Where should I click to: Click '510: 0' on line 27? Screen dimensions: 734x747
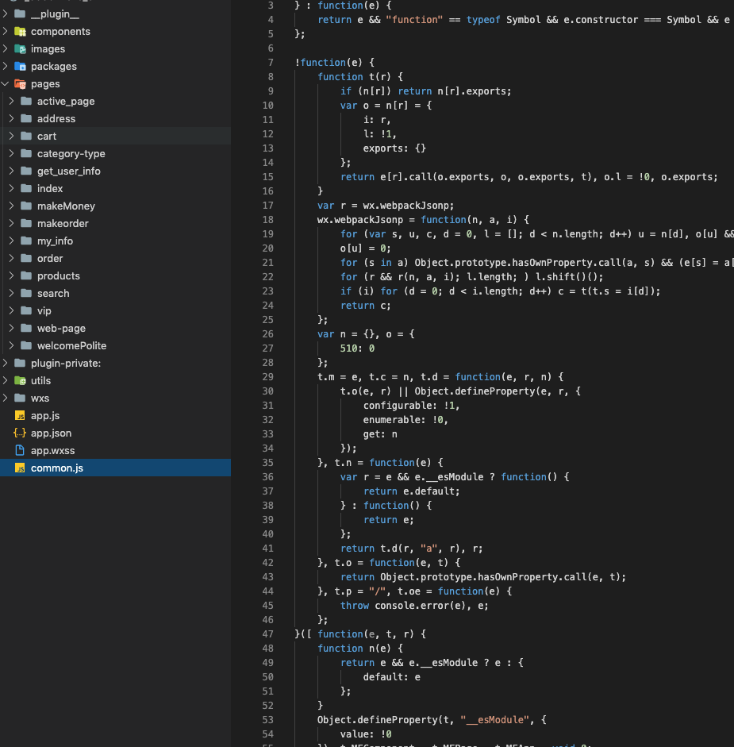(x=357, y=348)
